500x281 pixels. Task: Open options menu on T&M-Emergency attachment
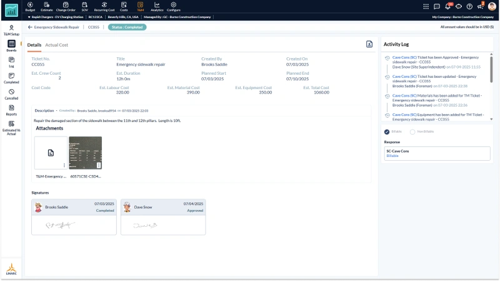(64, 165)
